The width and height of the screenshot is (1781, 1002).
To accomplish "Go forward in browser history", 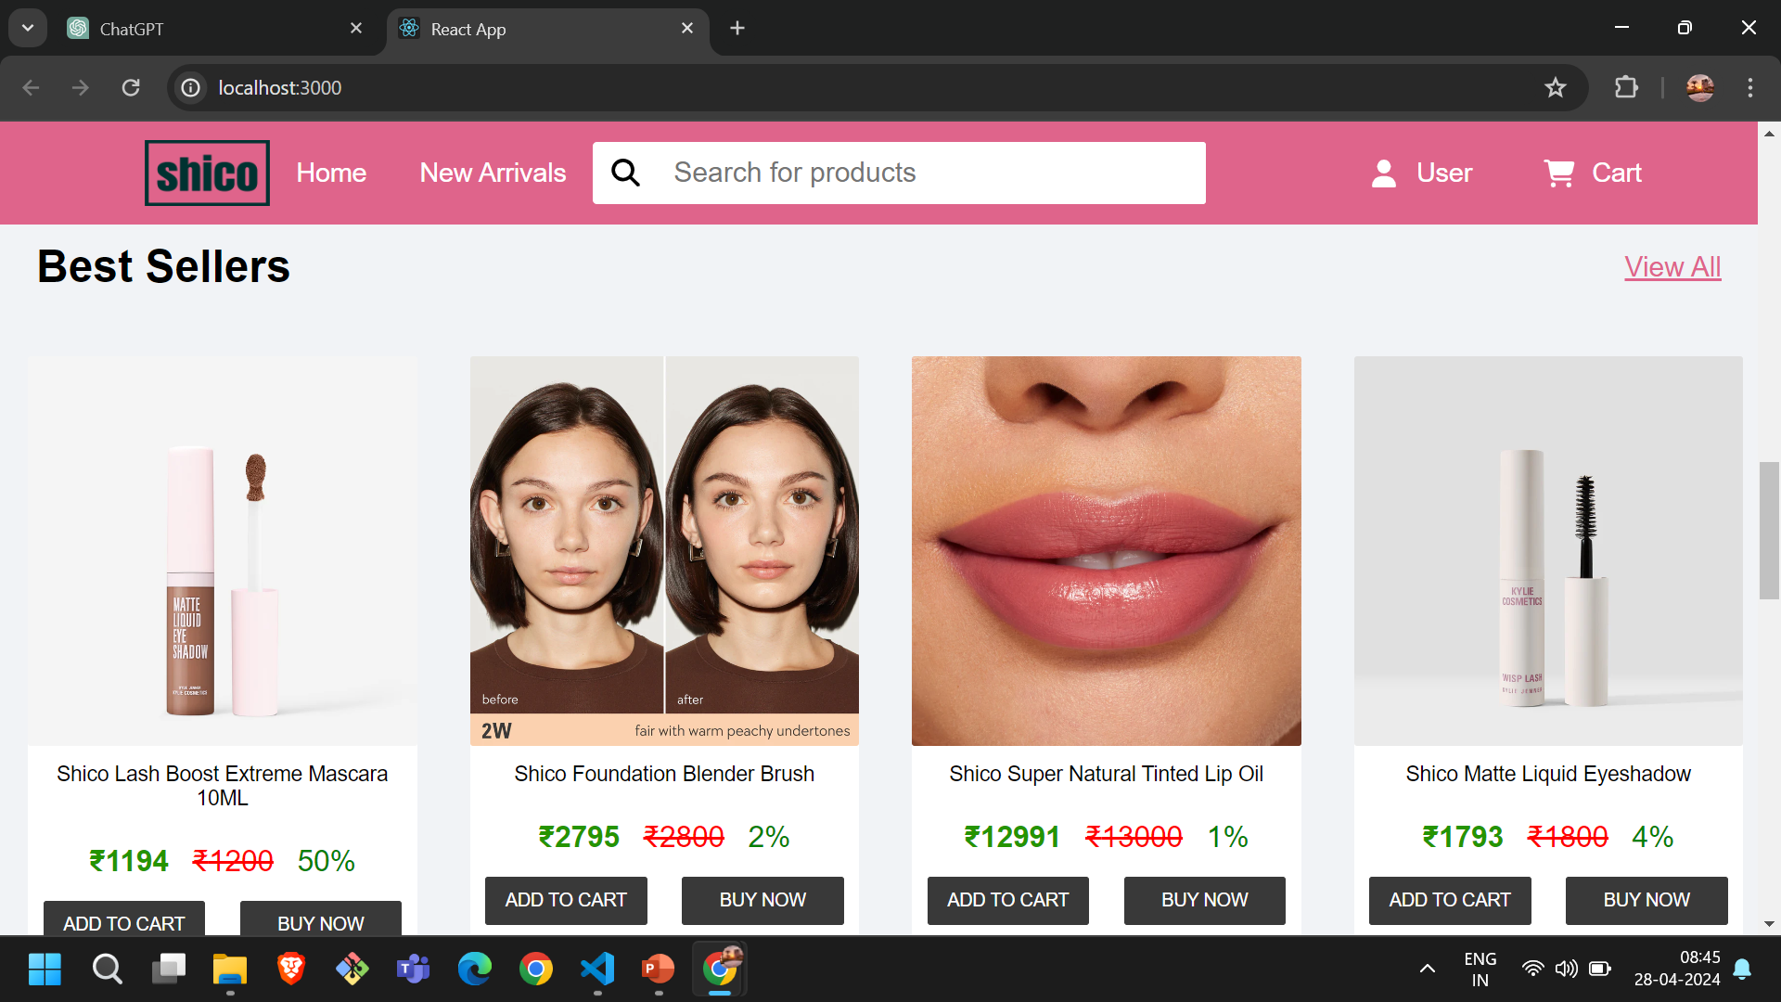I will [81, 87].
